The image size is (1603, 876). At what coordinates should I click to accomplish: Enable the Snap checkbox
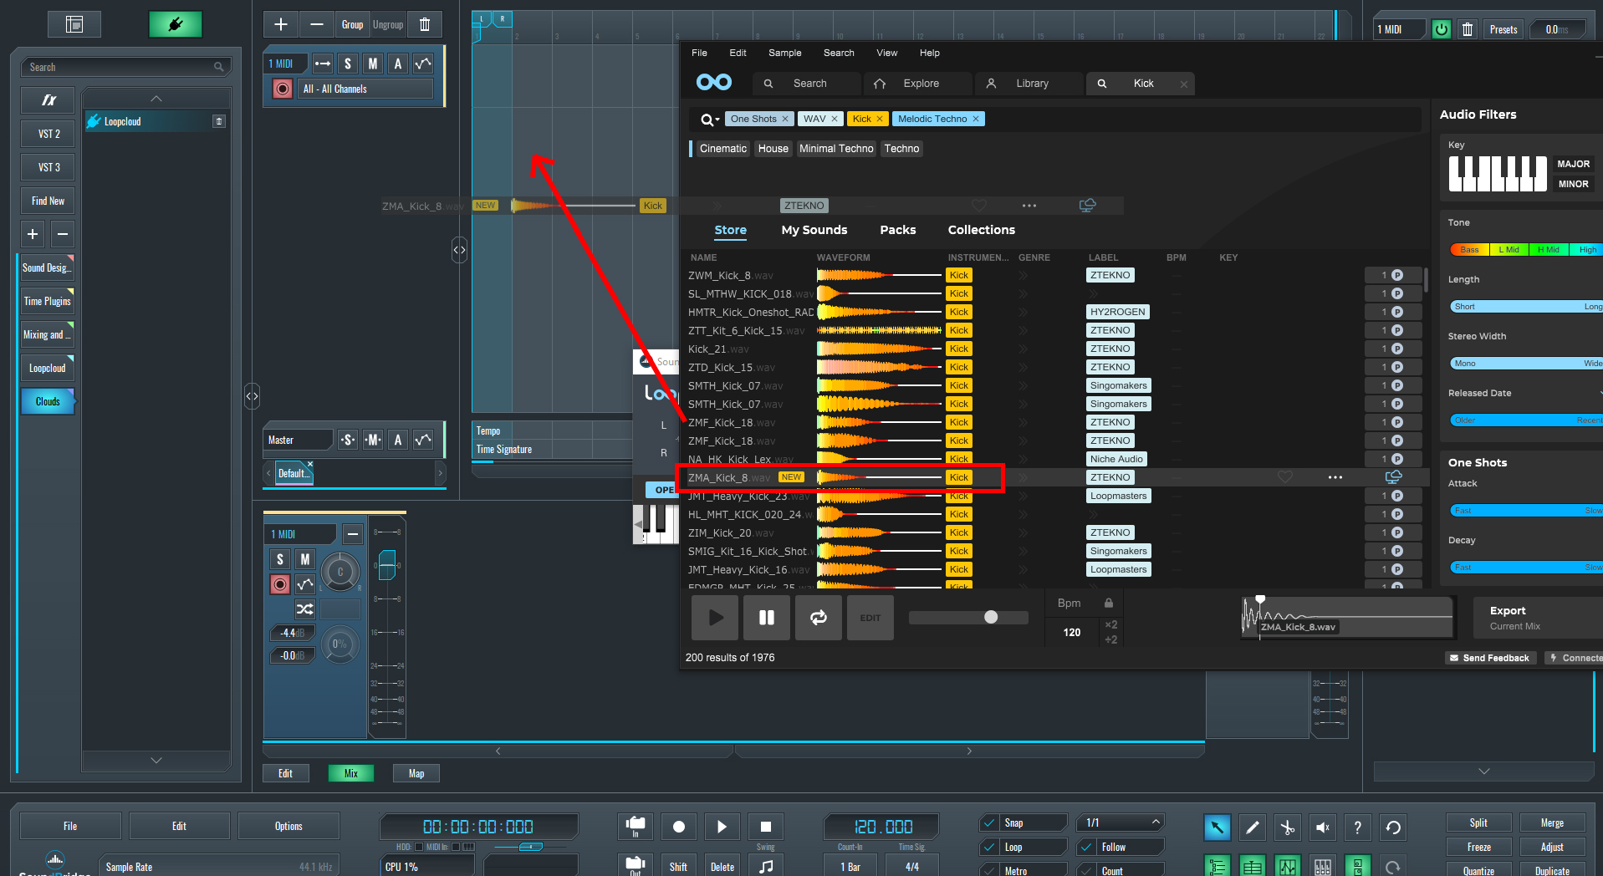pyautogui.click(x=990, y=823)
